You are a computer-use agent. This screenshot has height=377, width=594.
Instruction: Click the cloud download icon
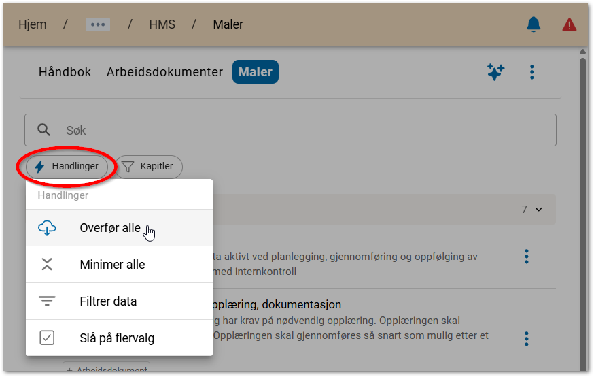point(47,228)
